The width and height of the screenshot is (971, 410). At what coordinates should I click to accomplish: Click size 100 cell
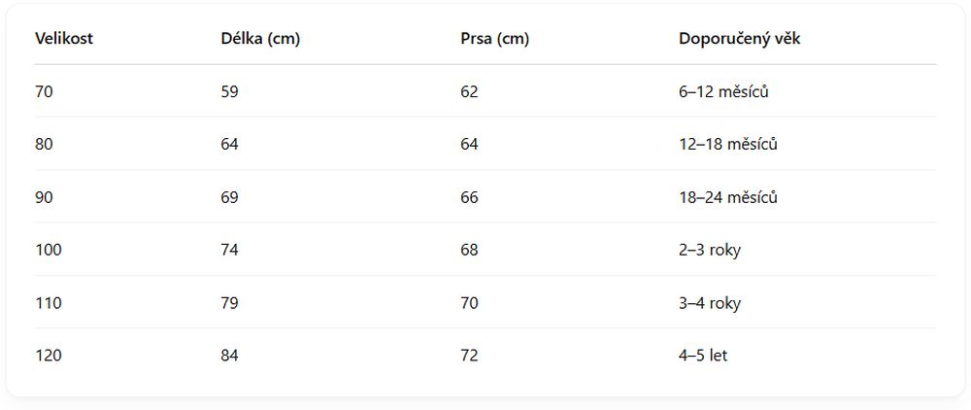point(49,251)
